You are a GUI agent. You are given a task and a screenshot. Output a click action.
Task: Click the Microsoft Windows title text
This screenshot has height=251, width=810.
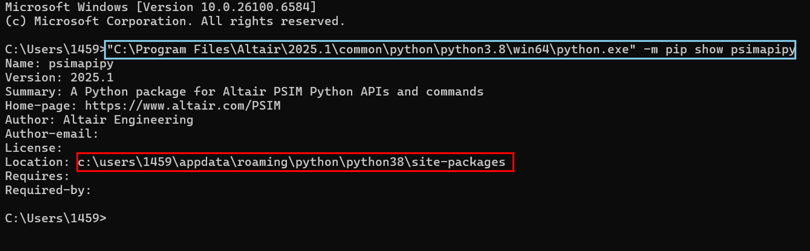point(66,7)
